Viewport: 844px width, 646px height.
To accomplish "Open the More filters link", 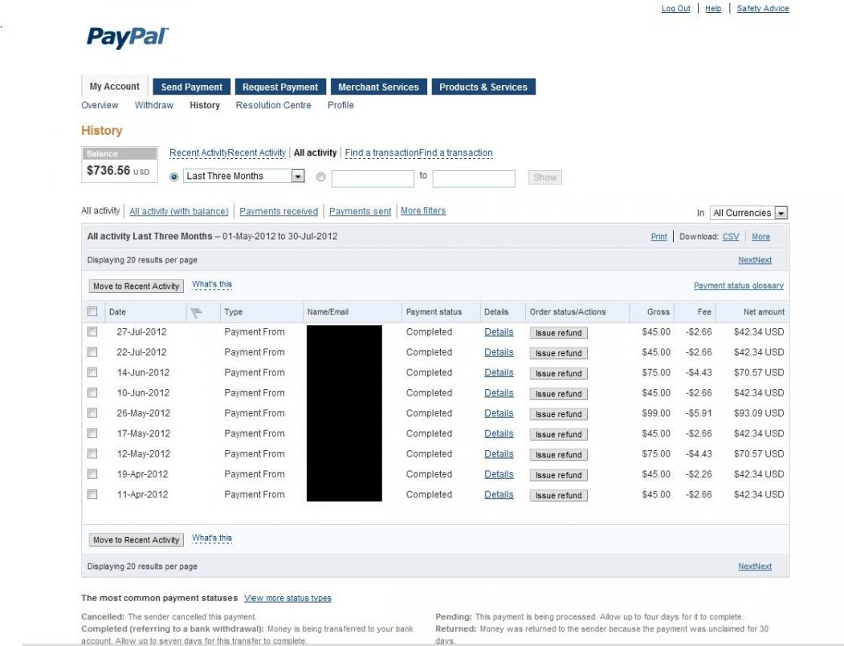I will point(423,211).
